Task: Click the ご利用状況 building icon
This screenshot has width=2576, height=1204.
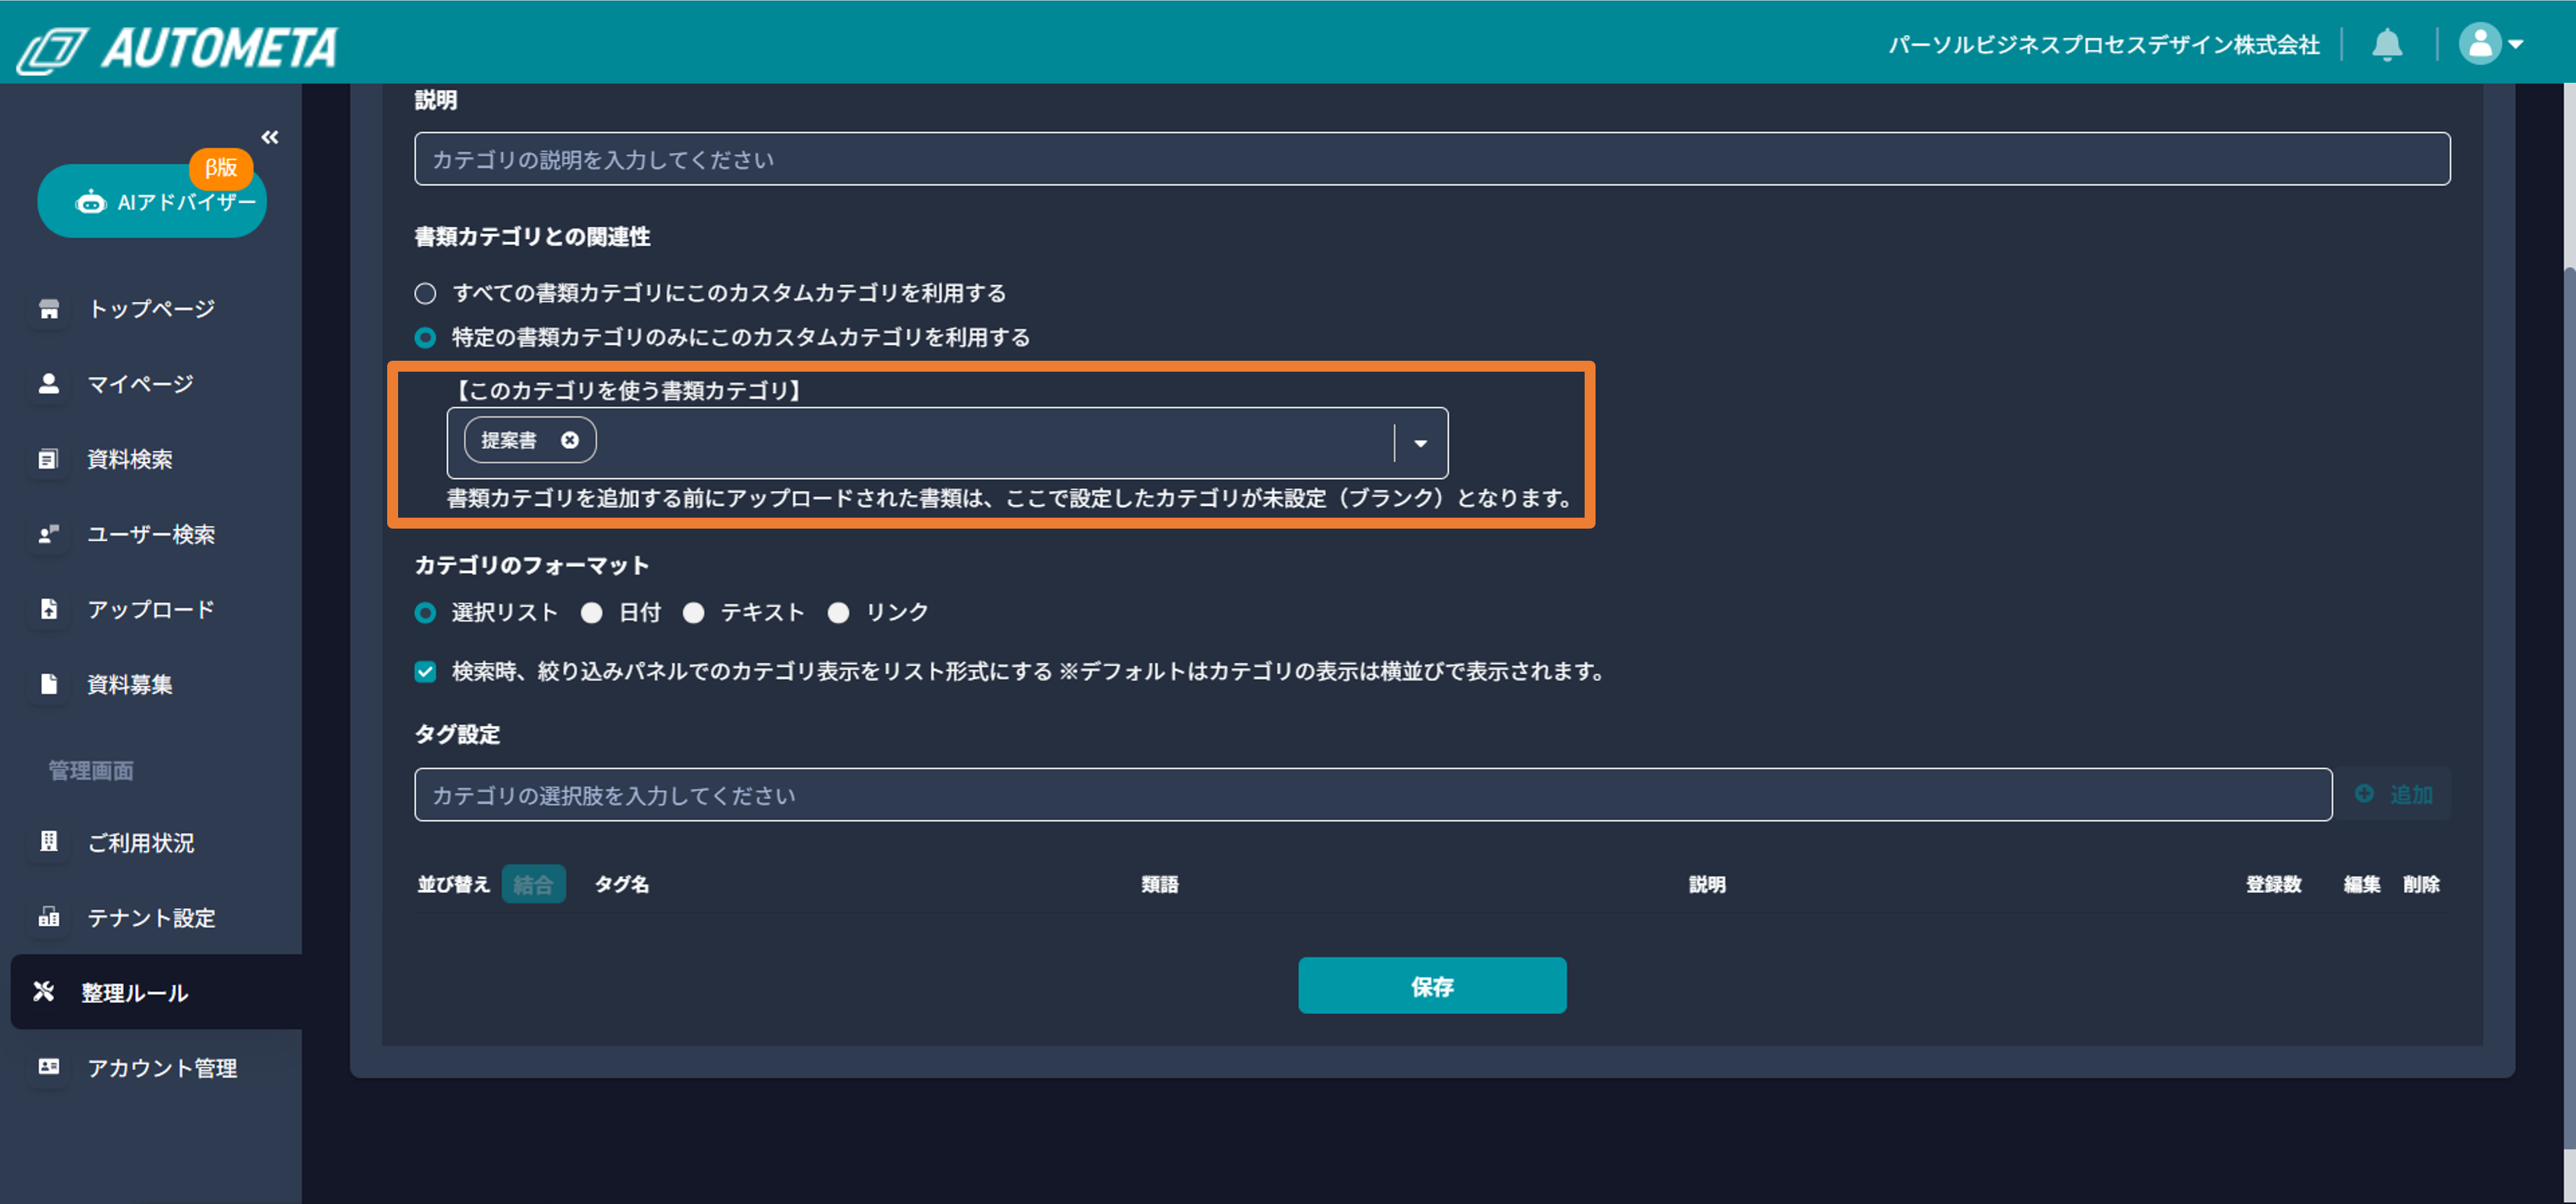Action: point(49,842)
